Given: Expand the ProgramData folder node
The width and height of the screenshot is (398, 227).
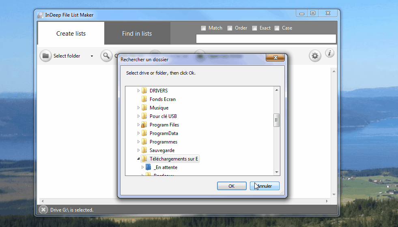Looking at the screenshot, I should click(x=138, y=133).
